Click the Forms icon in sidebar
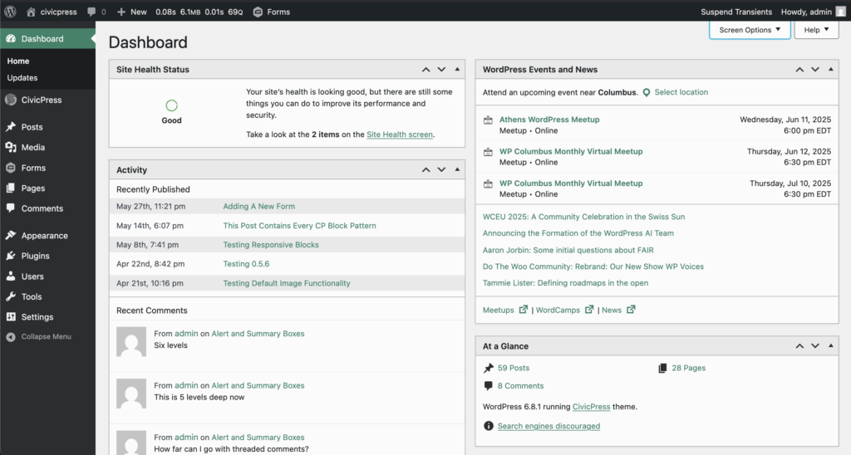The image size is (851, 455). click(x=11, y=168)
